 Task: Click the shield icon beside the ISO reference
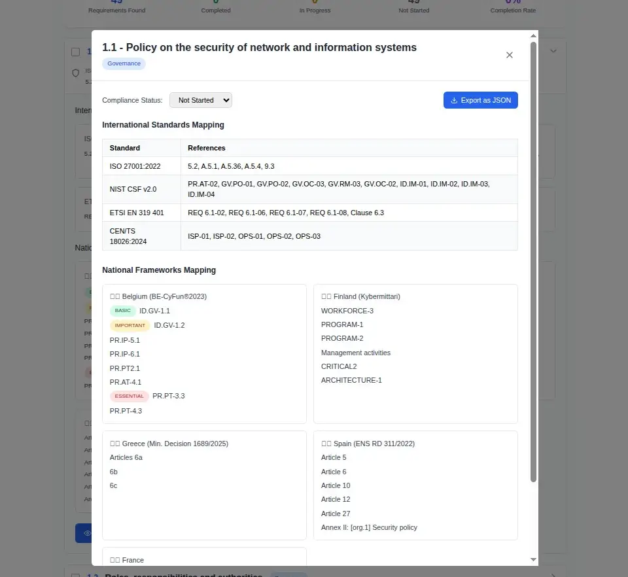(x=76, y=73)
